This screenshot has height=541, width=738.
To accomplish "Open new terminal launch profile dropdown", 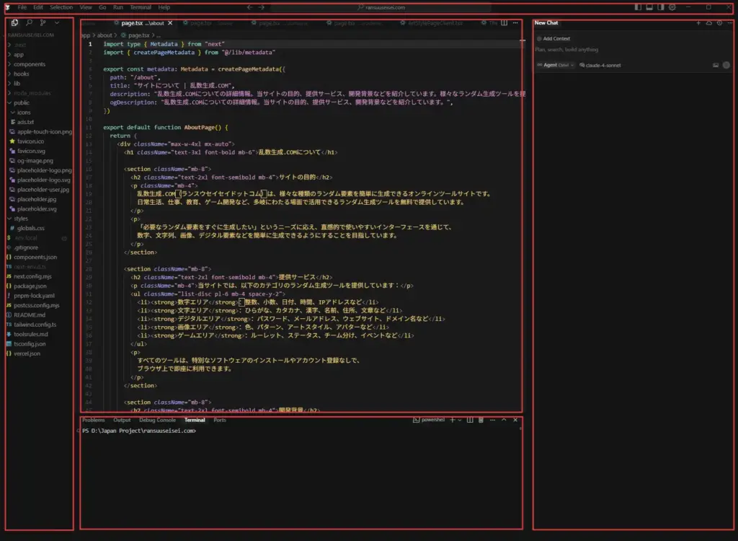I will coord(460,419).
